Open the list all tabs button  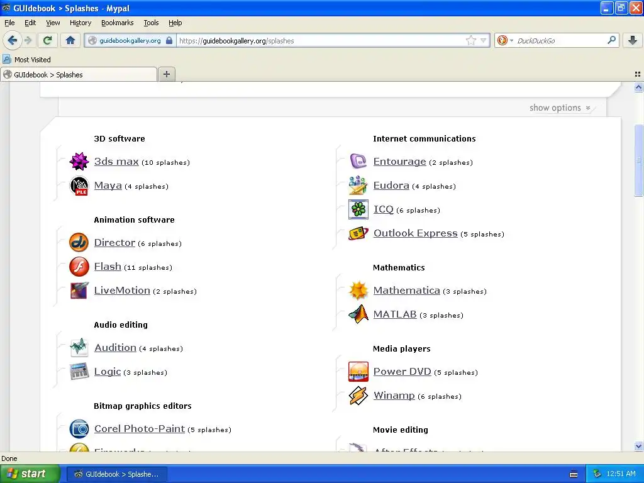tap(638, 74)
